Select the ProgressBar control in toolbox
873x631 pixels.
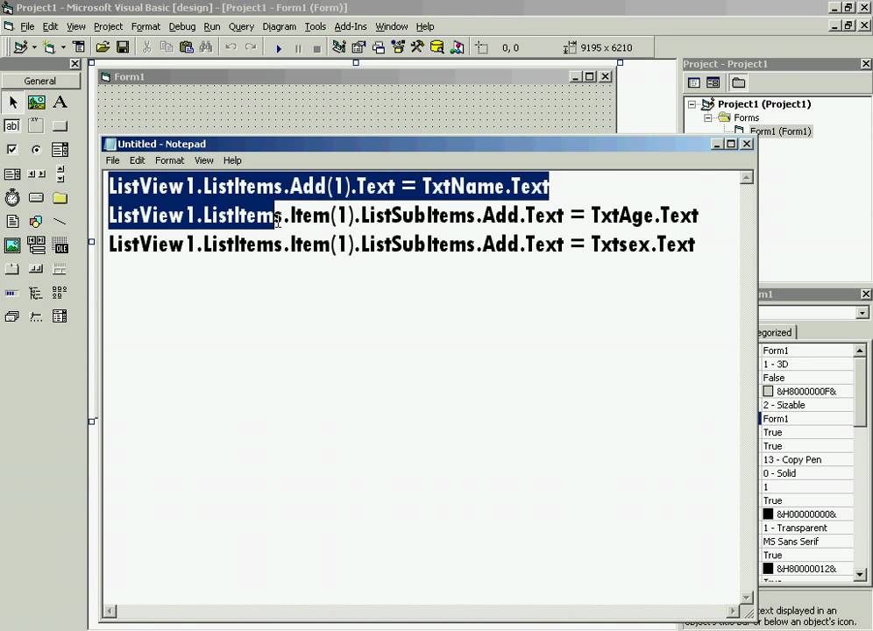pyautogui.click(x=12, y=293)
